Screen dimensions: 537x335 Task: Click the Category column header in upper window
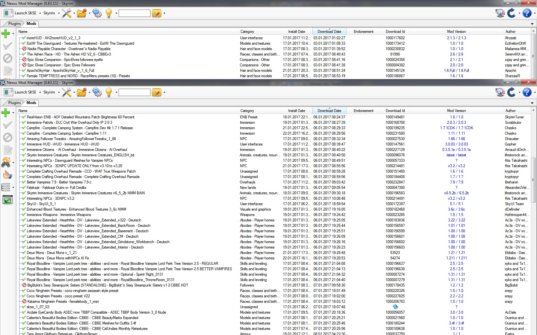pyautogui.click(x=247, y=32)
